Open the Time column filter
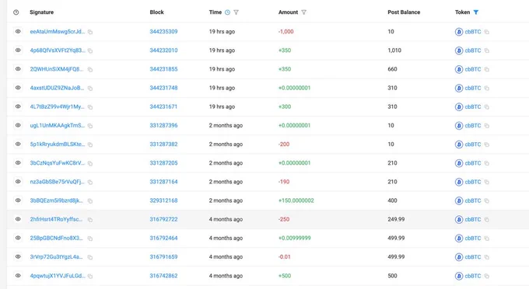Image resolution: width=529 pixels, height=289 pixels. tap(236, 12)
